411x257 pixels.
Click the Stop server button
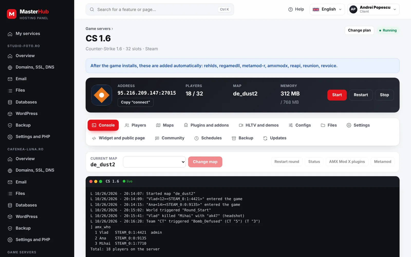click(x=384, y=95)
